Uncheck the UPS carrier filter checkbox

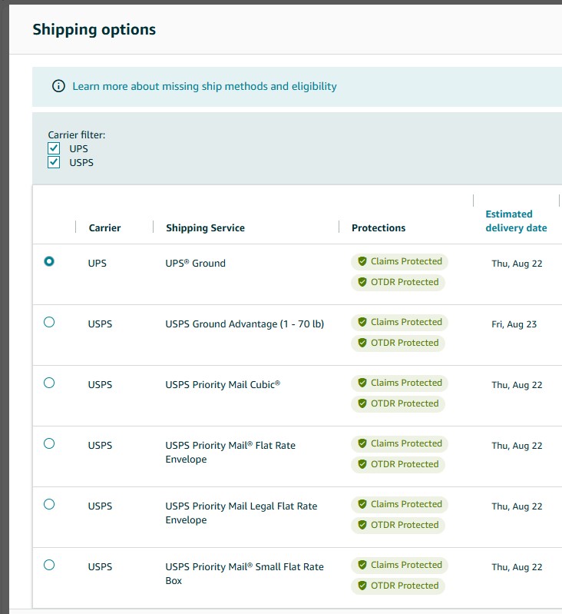54,148
